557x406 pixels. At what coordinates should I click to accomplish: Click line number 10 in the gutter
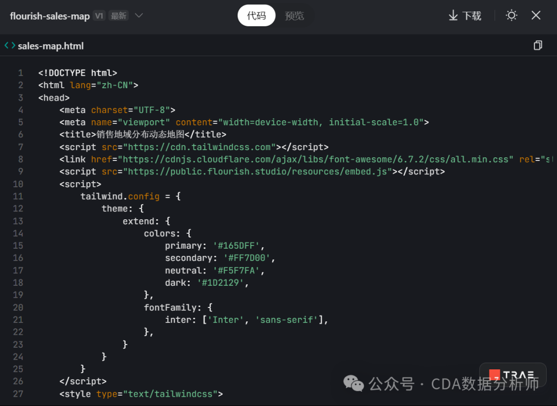(18, 184)
